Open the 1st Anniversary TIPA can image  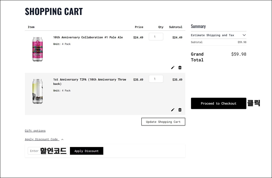tap(37, 91)
